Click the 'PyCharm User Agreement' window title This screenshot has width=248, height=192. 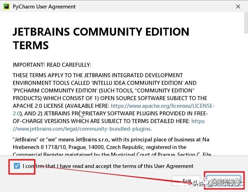tap(44, 7)
